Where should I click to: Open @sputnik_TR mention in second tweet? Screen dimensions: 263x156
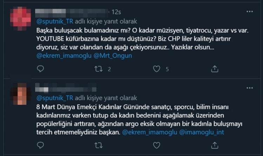coord(53,98)
